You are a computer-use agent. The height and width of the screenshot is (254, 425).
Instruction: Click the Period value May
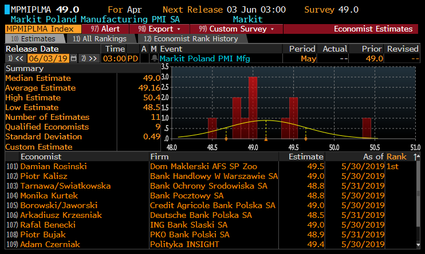pyautogui.click(x=309, y=58)
